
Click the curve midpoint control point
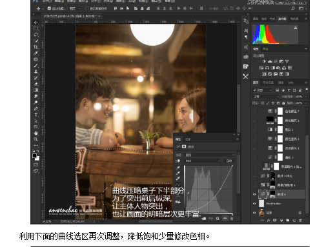point(221,189)
